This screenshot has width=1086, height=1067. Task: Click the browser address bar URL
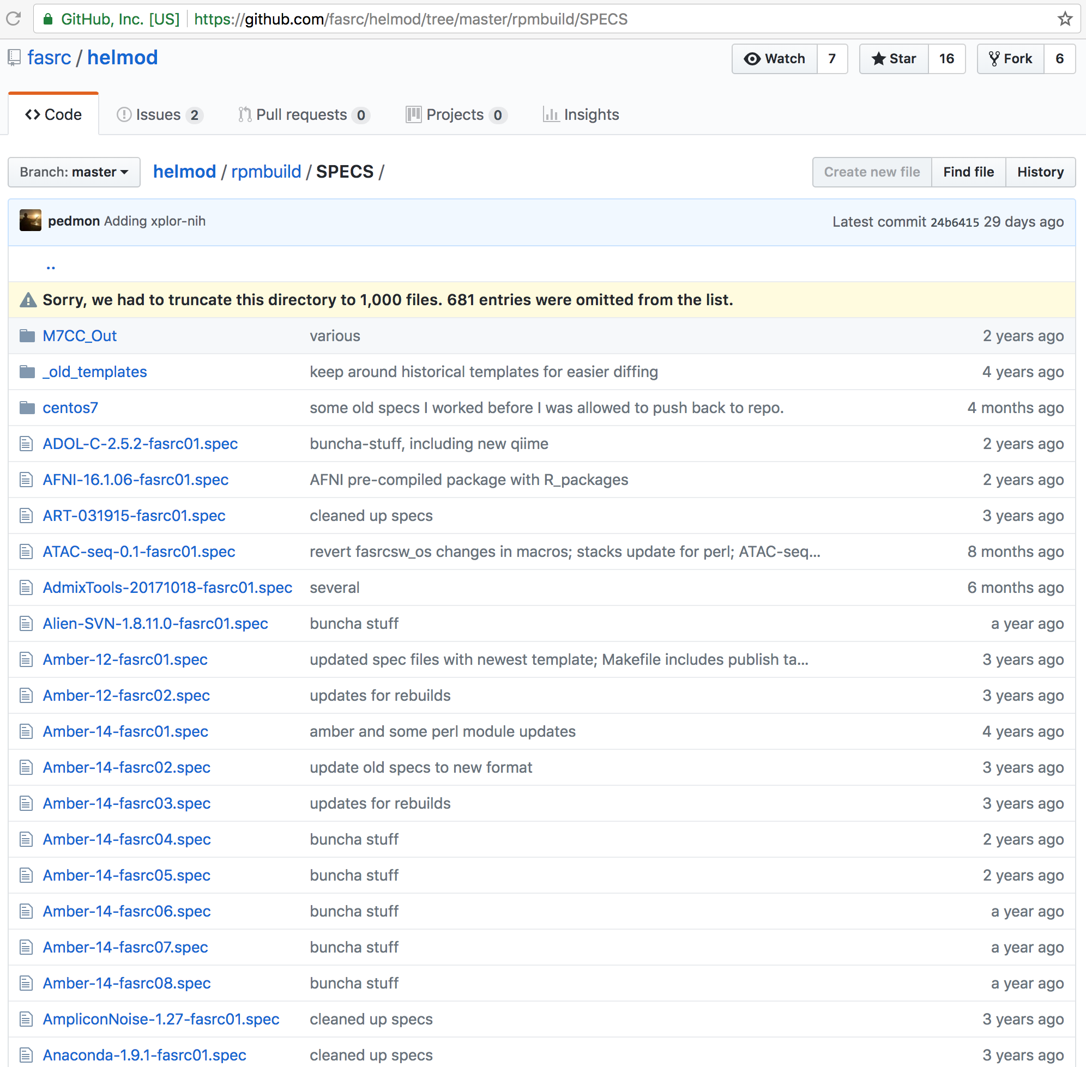[x=411, y=19]
